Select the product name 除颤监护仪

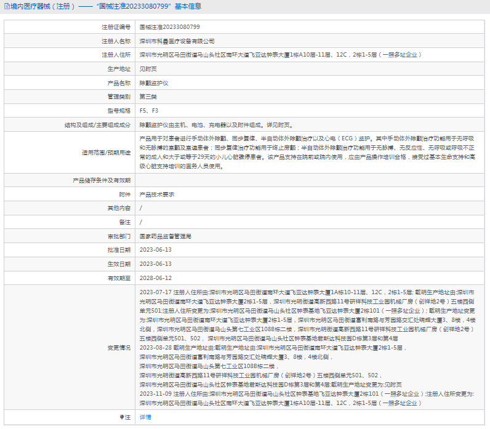click(x=154, y=83)
